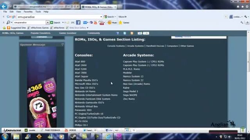Open Windows Media Player taskbar icon
The width and height of the screenshot is (250, 140).
point(62,136)
